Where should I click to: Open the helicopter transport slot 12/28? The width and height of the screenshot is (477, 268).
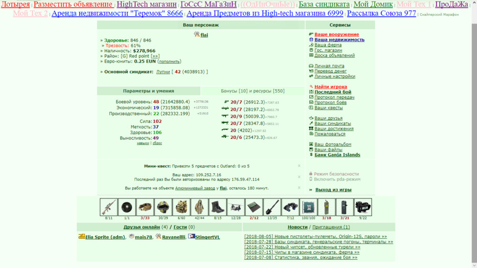236,207
